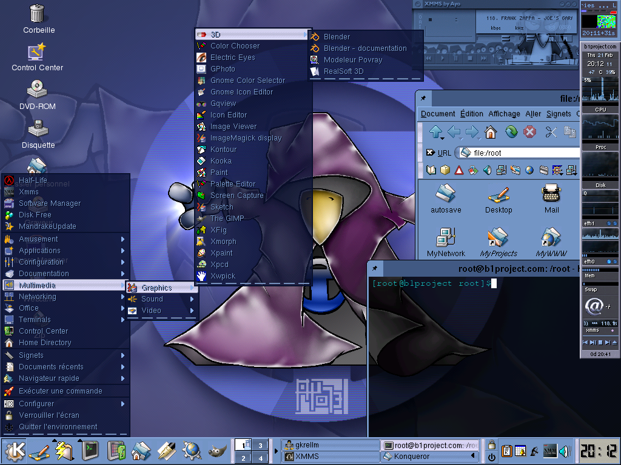Expand the Amusement submenu

65,239
